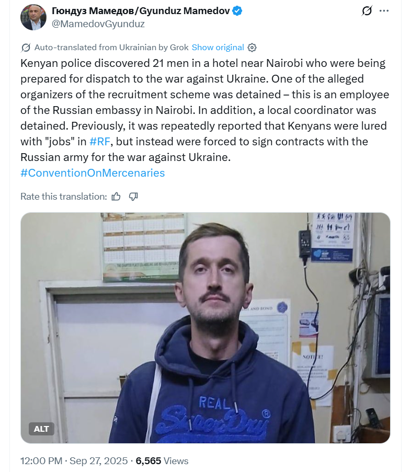
Task: Open translation settings gear icon
Action: tap(252, 48)
